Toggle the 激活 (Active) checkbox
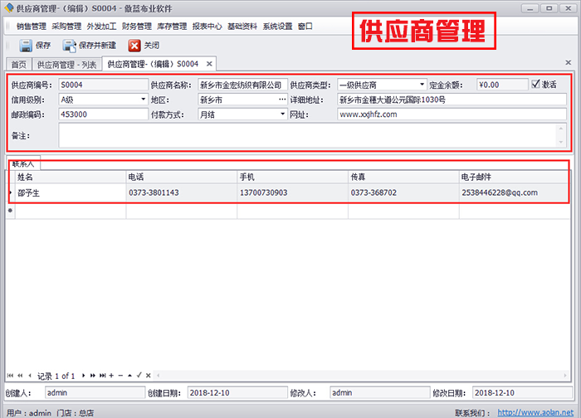The image size is (581, 418). tap(536, 85)
